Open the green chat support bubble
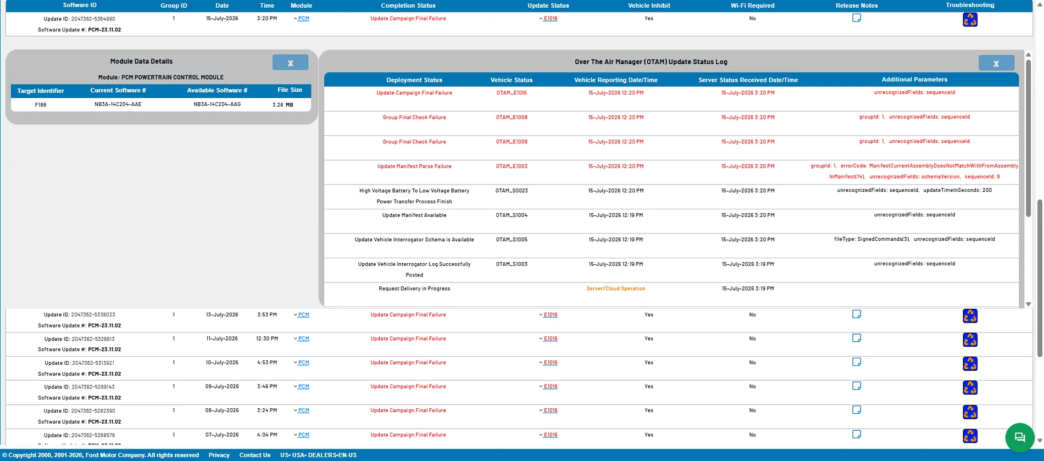1044x461 pixels. point(1020,437)
